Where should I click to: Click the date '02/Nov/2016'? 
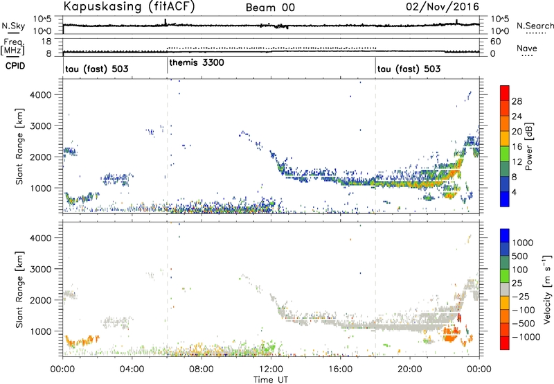tap(443, 7)
